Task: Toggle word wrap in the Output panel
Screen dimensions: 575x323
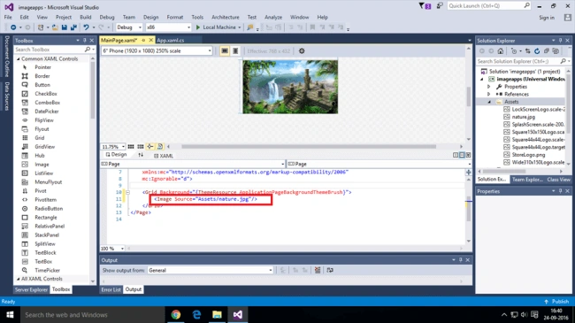Action: pyautogui.click(x=330, y=270)
